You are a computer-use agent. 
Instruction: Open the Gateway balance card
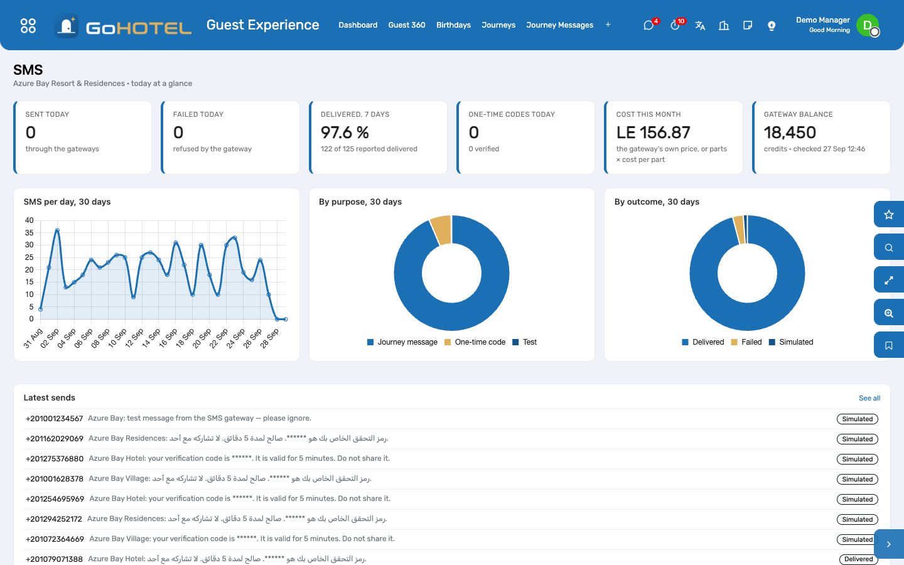(x=821, y=137)
